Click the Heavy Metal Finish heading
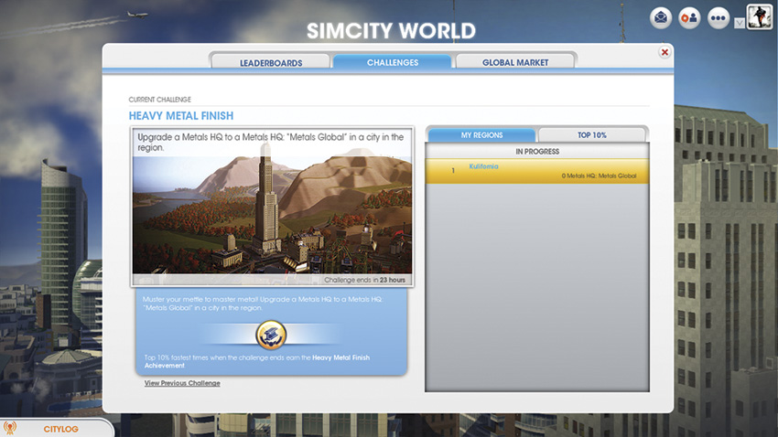The image size is (778, 437). pos(181,116)
